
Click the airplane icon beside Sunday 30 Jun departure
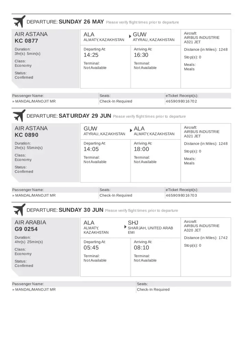pyautogui.click(x=19, y=210)
